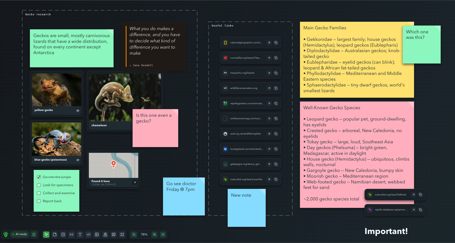The image size is (455, 243).
Task: Open the herpsofnc.org/lizards link
Action: [x=269, y=73]
